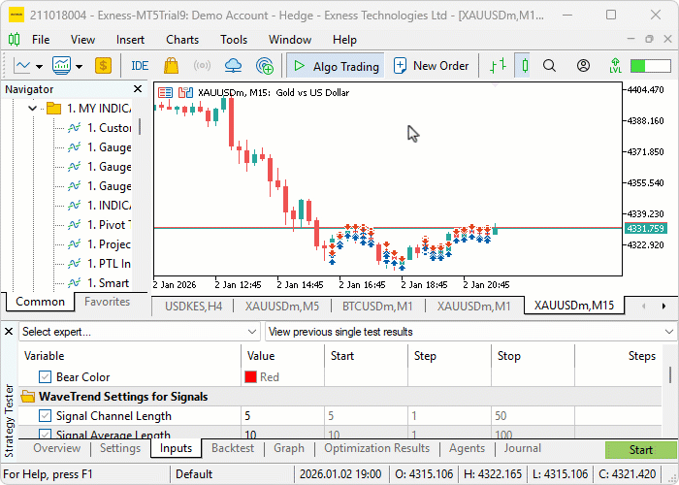Click the Signals broadcast icon
Image resolution: width=679 pixels, height=485 pixels.
click(x=202, y=66)
